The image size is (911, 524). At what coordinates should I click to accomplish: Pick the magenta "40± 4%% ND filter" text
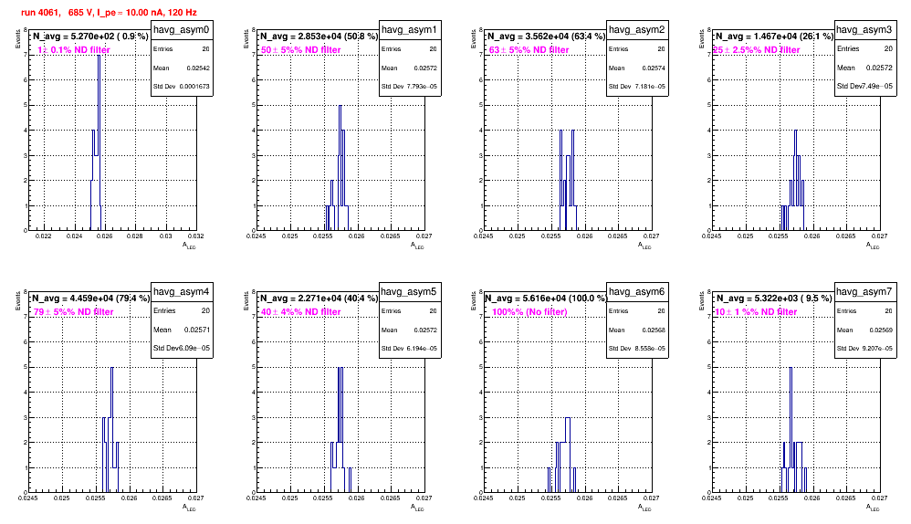click(x=301, y=312)
